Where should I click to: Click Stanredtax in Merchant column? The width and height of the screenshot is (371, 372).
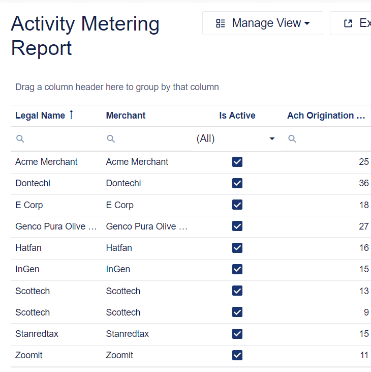pyautogui.click(x=127, y=334)
